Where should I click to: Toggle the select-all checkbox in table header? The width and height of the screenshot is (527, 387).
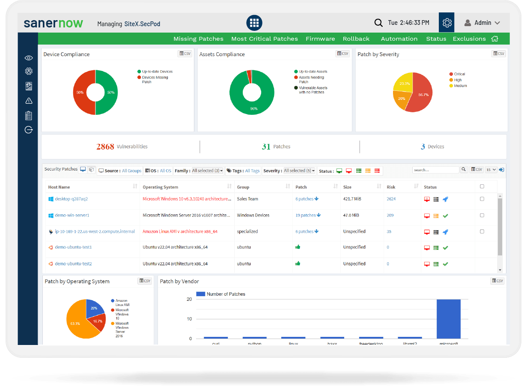click(x=482, y=186)
